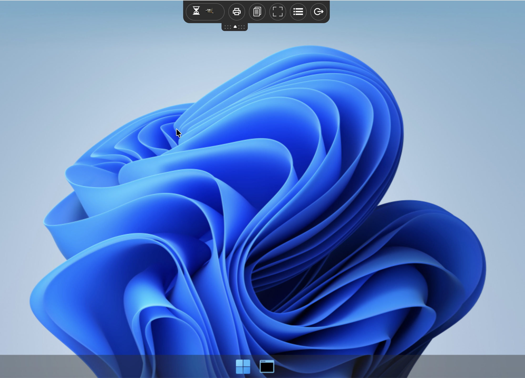The image size is (525, 378).
Task: Click the sign-out arrow icon
Action: point(318,12)
